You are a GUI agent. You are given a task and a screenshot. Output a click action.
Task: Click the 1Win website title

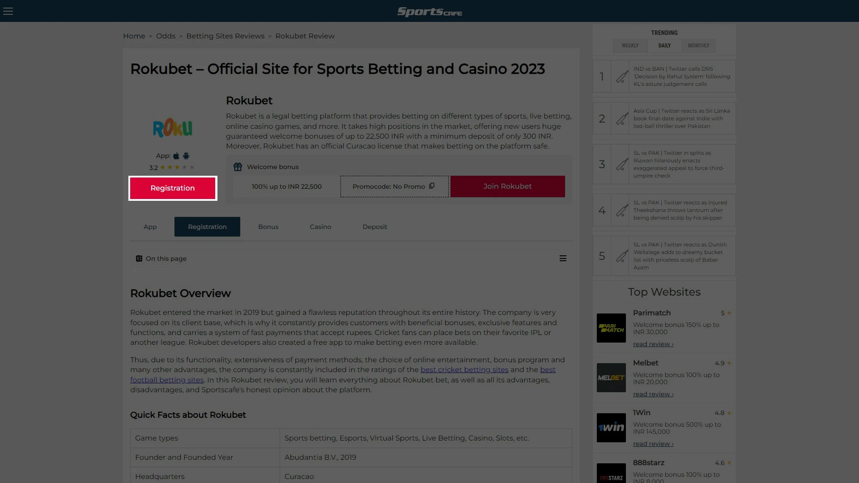click(x=642, y=413)
